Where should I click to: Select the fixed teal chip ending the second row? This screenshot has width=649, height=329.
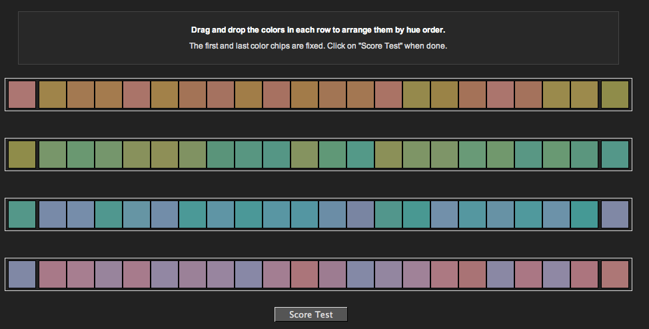[614, 155]
